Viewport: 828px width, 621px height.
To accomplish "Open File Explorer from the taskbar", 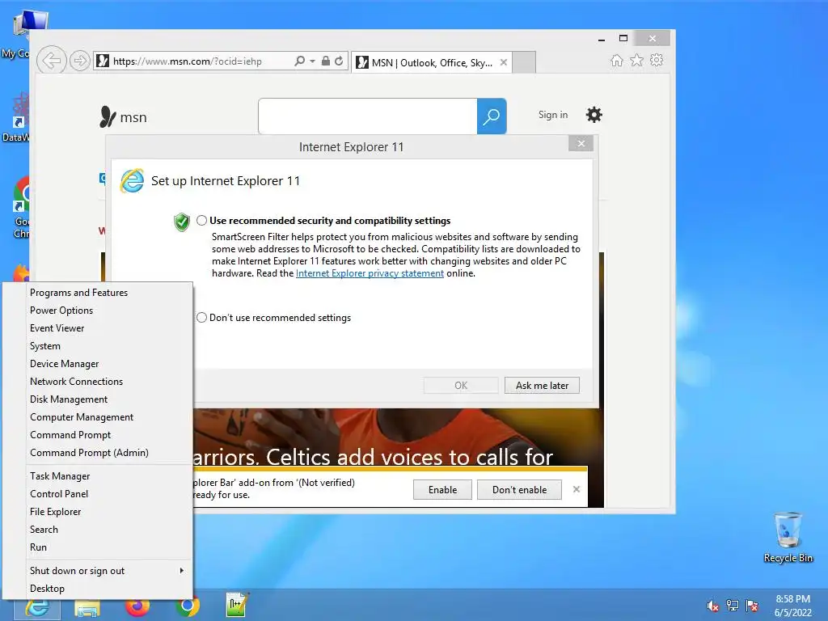I will click(x=87, y=608).
